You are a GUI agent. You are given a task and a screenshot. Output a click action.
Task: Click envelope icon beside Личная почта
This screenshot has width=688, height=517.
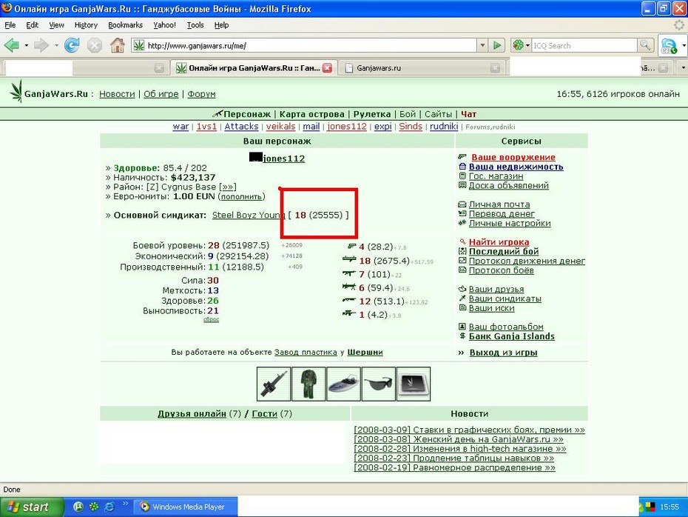462,204
